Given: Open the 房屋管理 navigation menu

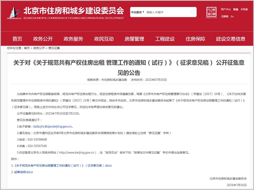Looking at the screenshot, I should [134, 39].
